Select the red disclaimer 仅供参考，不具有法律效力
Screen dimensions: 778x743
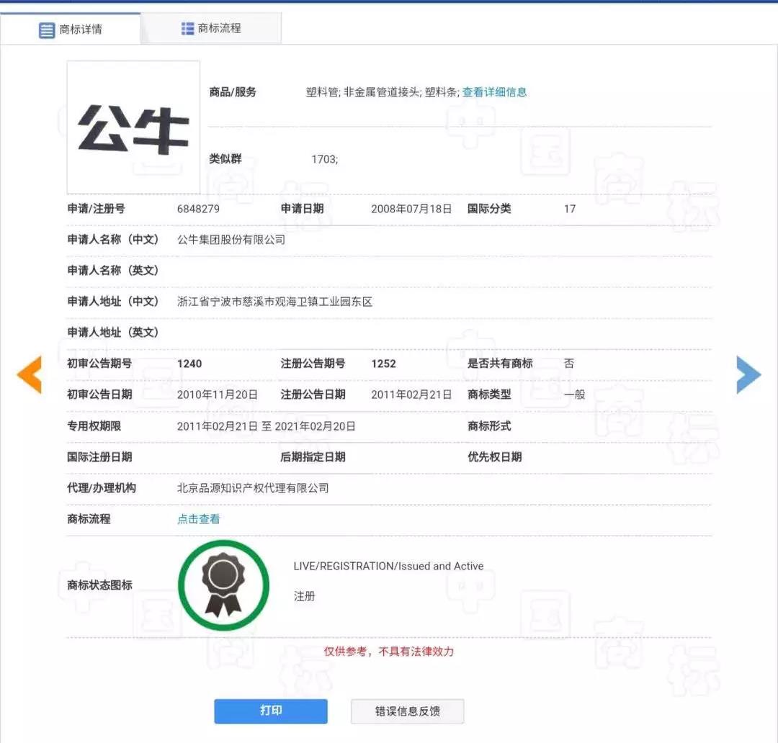click(389, 652)
